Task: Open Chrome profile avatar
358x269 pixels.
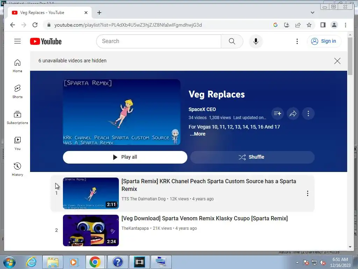Action: (x=334, y=25)
